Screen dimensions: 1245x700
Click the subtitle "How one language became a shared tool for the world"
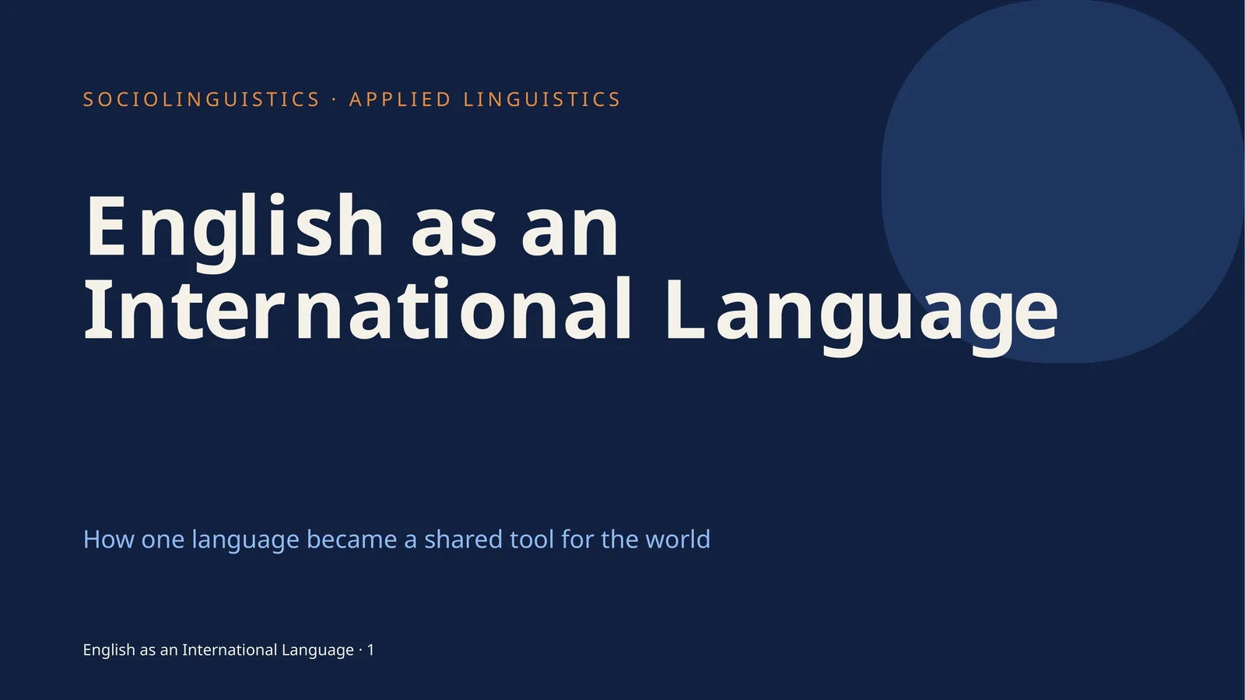point(397,539)
